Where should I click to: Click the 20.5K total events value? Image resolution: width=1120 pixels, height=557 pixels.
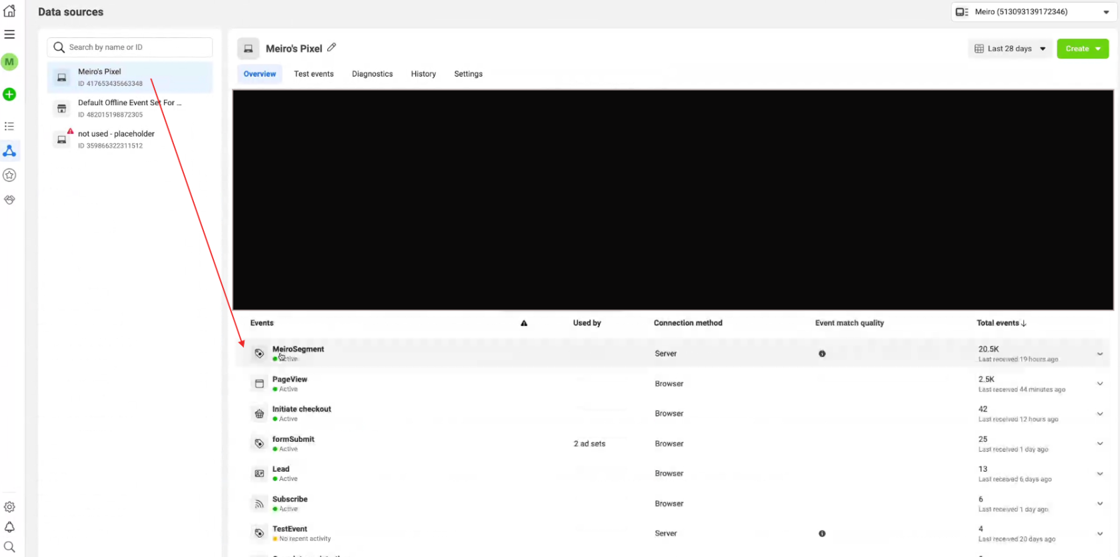(x=989, y=349)
